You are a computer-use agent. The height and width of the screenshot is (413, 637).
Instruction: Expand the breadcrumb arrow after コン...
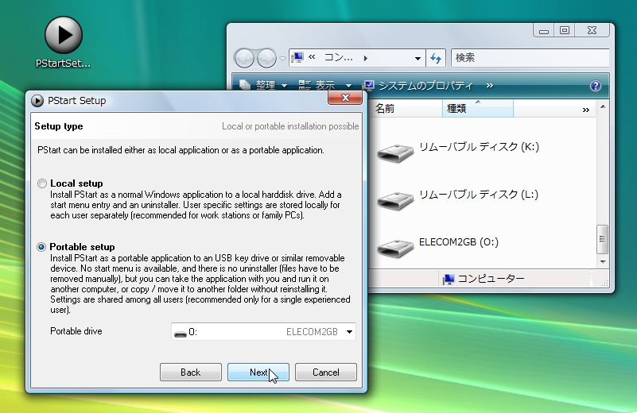tap(366, 58)
